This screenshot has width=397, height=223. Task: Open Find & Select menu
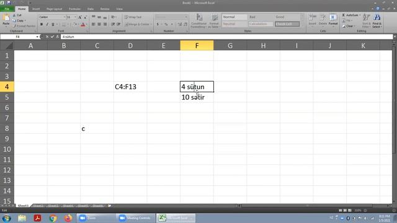(x=377, y=20)
